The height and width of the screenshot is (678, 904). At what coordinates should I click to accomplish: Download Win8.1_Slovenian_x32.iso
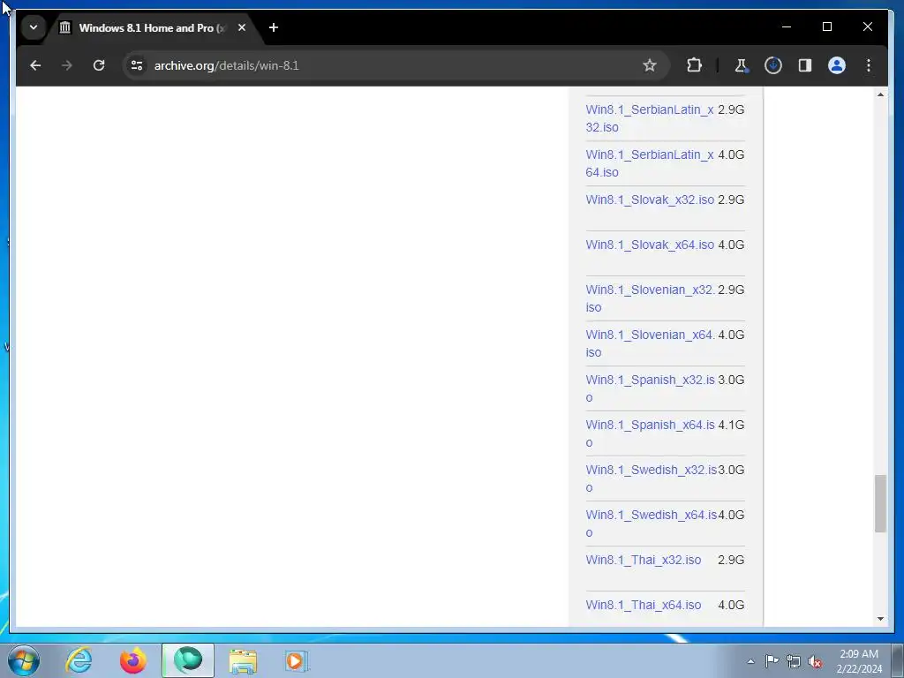click(x=650, y=298)
